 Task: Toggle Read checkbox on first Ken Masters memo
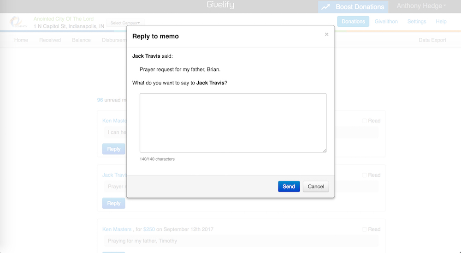tap(365, 121)
